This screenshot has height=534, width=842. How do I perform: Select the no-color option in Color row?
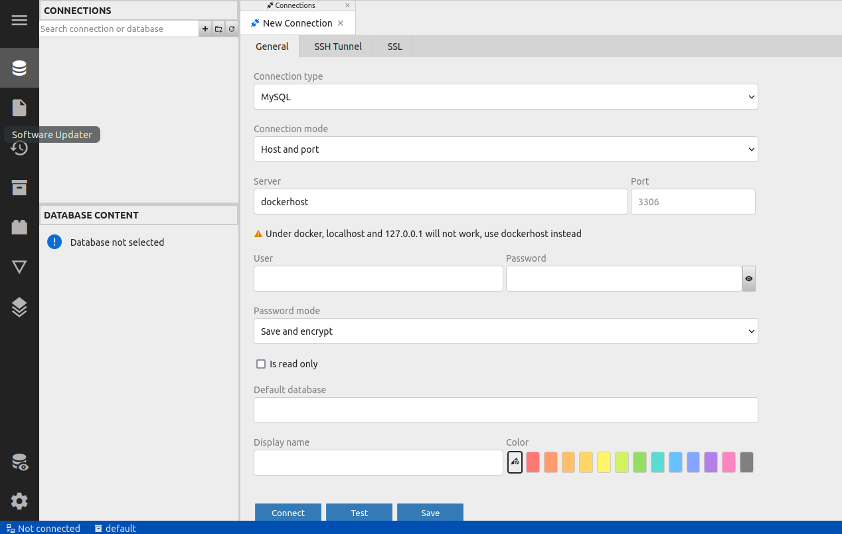click(515, 462)
